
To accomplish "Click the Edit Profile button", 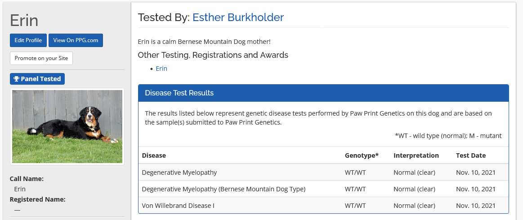I will (x=28, y=40).
